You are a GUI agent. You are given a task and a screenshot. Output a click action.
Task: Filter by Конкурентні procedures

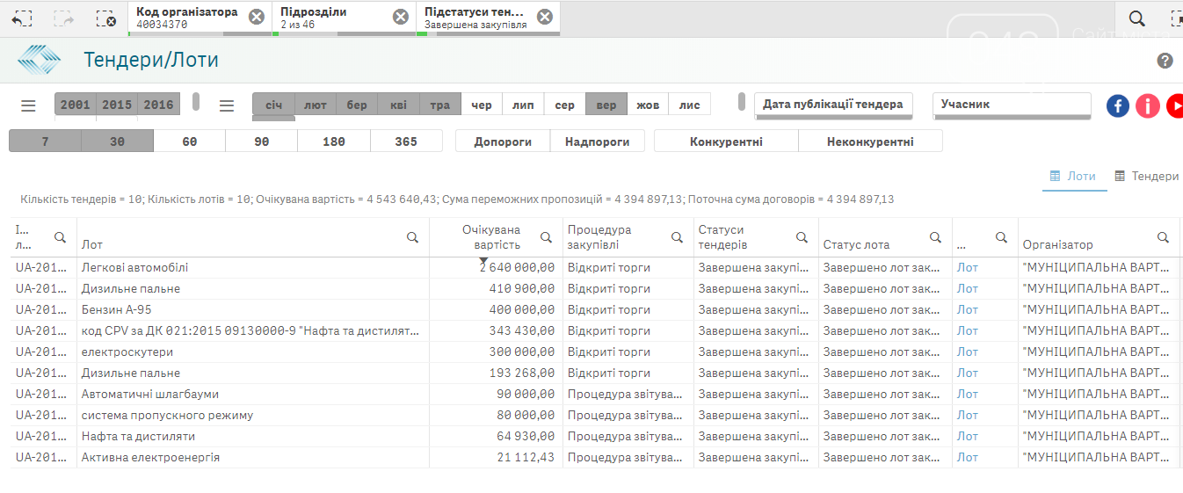(726, 141)
